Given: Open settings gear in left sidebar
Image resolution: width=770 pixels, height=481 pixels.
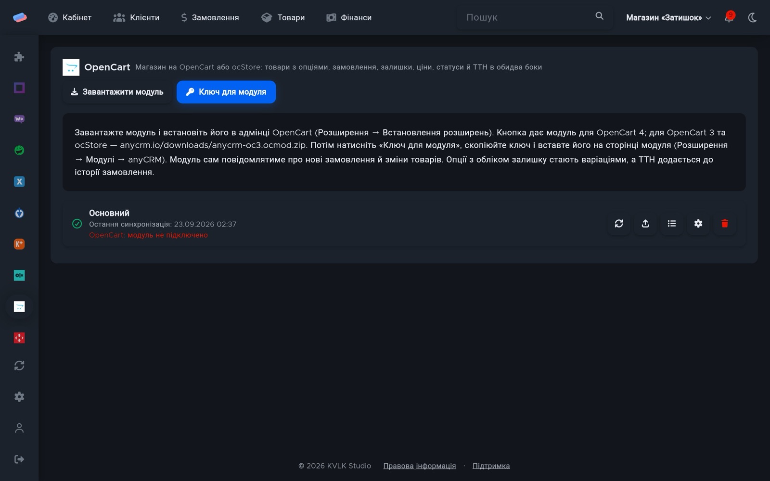Looking at the screenshot, I should pyautogui.click(x=19, y=397).
